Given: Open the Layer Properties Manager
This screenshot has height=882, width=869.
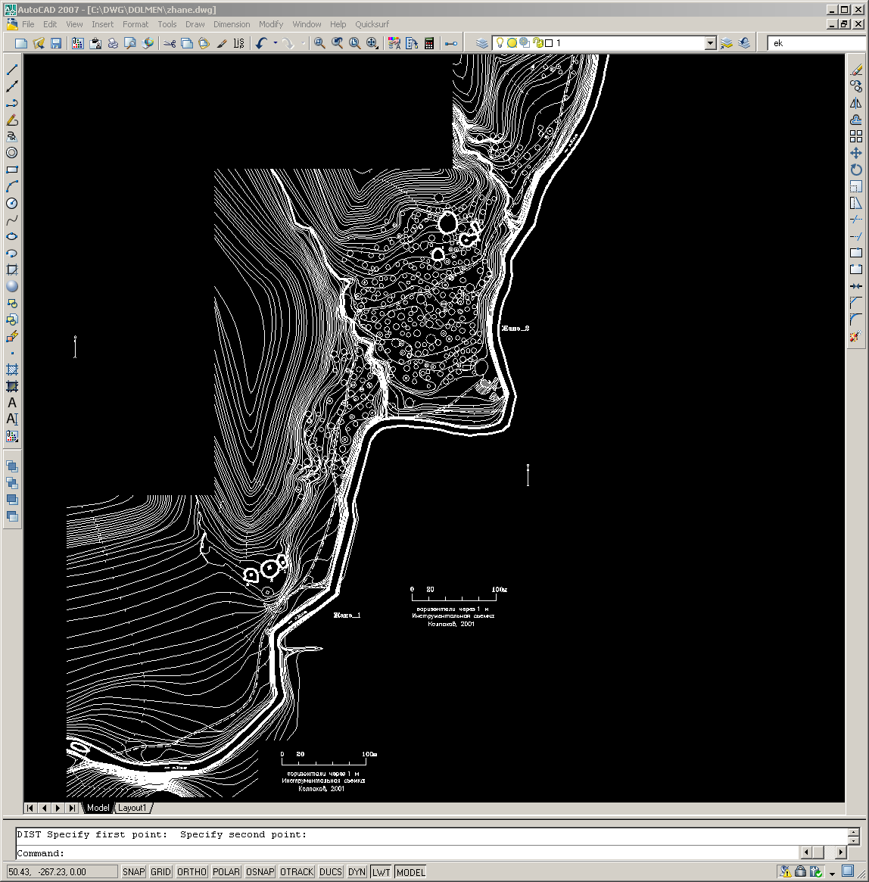Looking at the screenshot, I should [482, 43].
